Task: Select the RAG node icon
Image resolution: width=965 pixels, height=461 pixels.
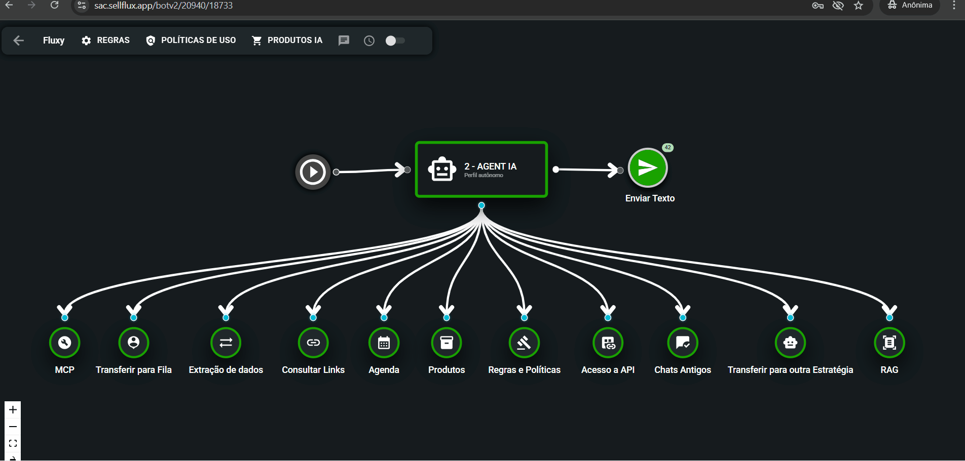Action: (x=889, y=343)
